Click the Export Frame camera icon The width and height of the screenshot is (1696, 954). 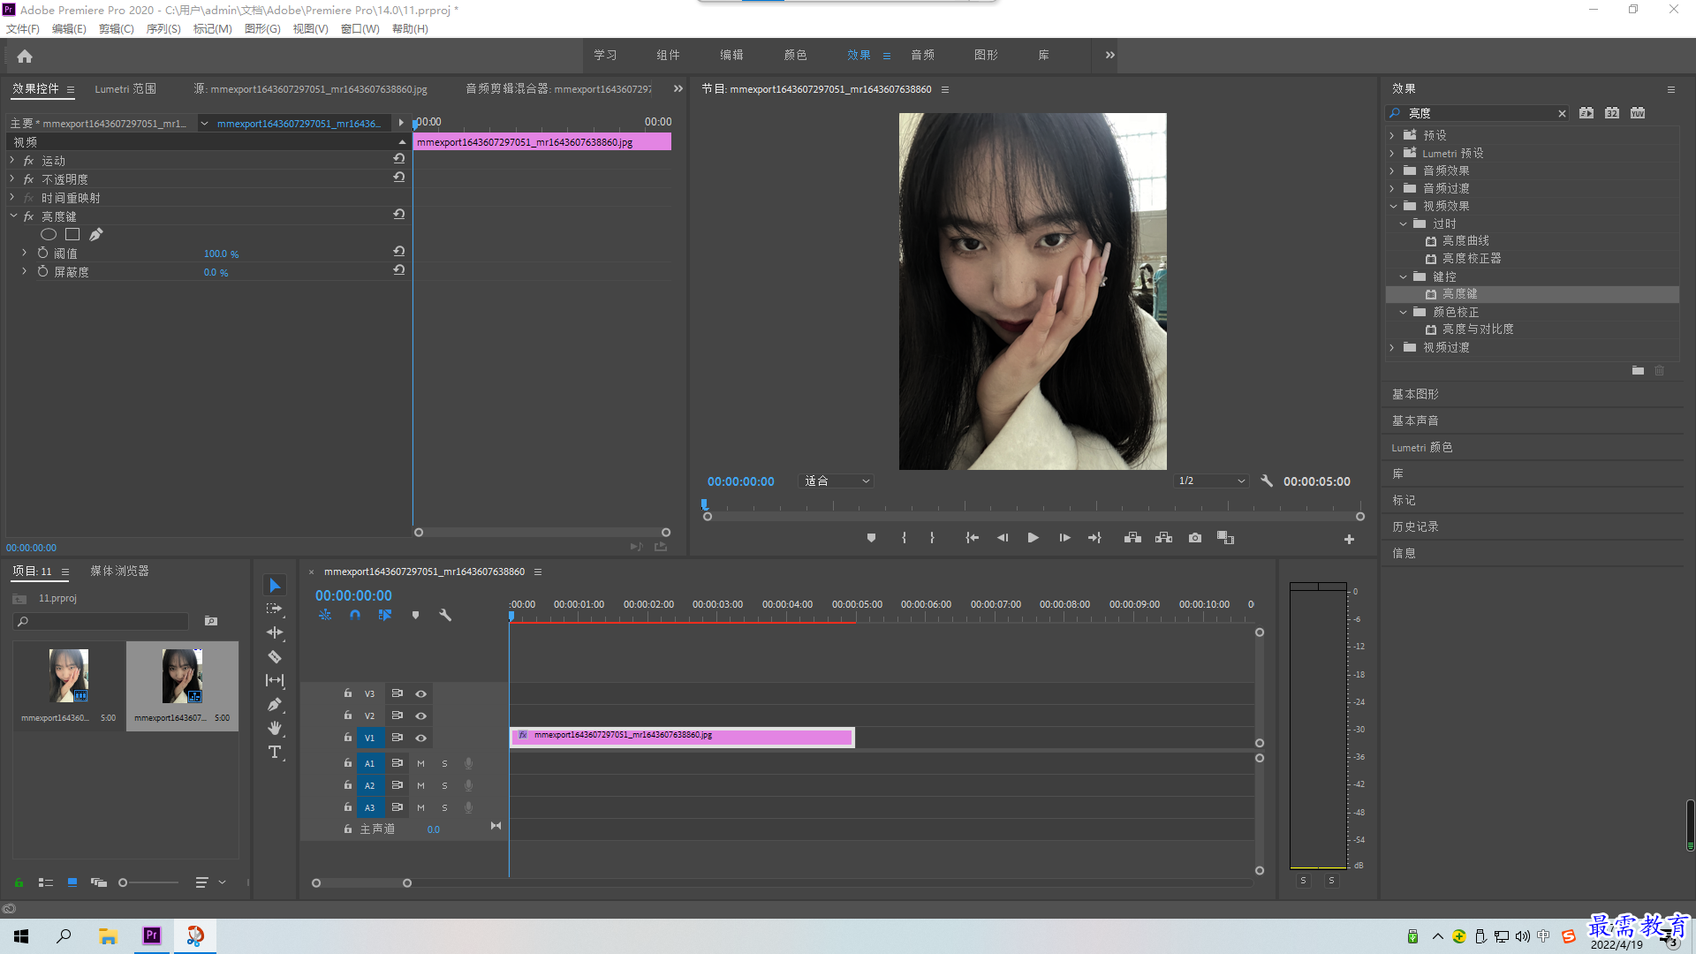click(1195, 537)
